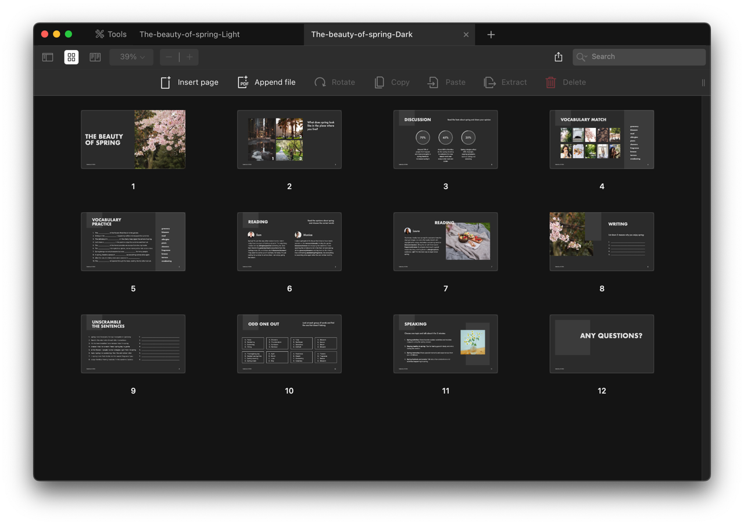Open the 39% zoom level dropdown
The image size is (744, 525).
[131, 57]
